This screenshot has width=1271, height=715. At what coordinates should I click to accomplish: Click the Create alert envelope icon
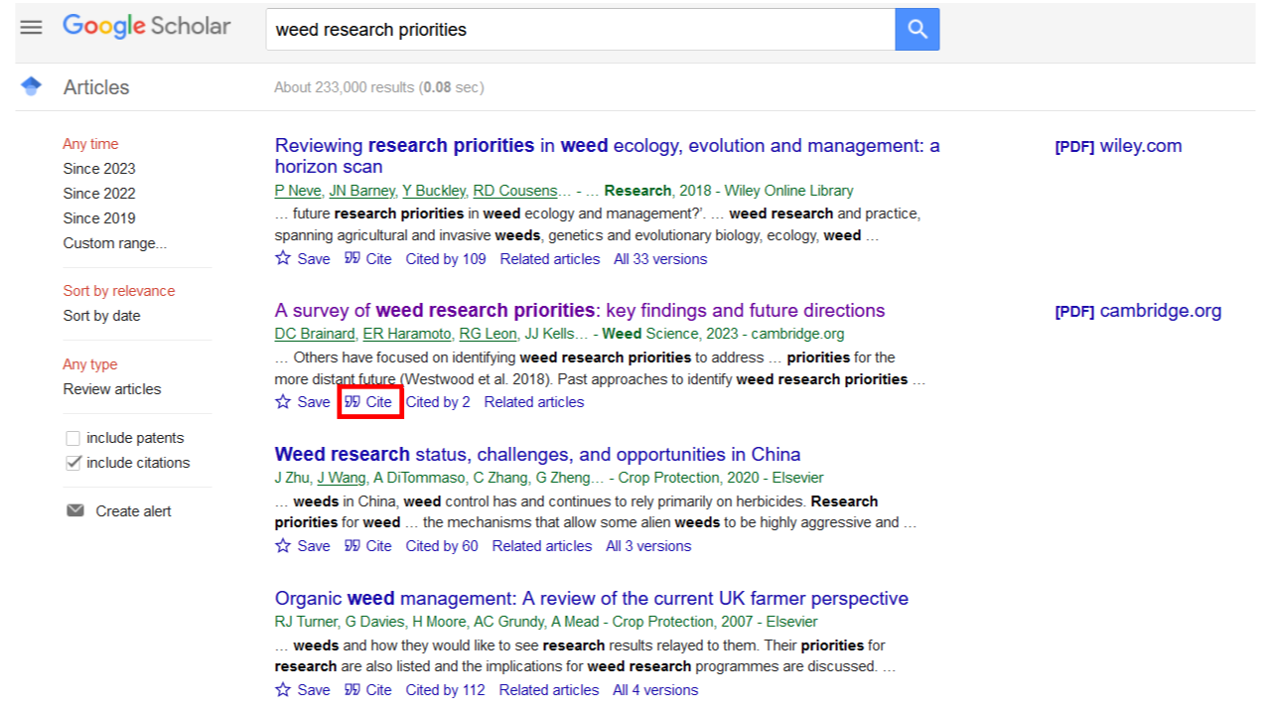pos(75,510)
